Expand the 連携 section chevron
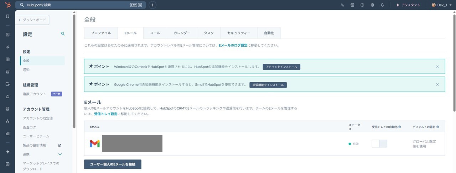The width and height of the screenshot is (456, 173). [x=60, y=154]
